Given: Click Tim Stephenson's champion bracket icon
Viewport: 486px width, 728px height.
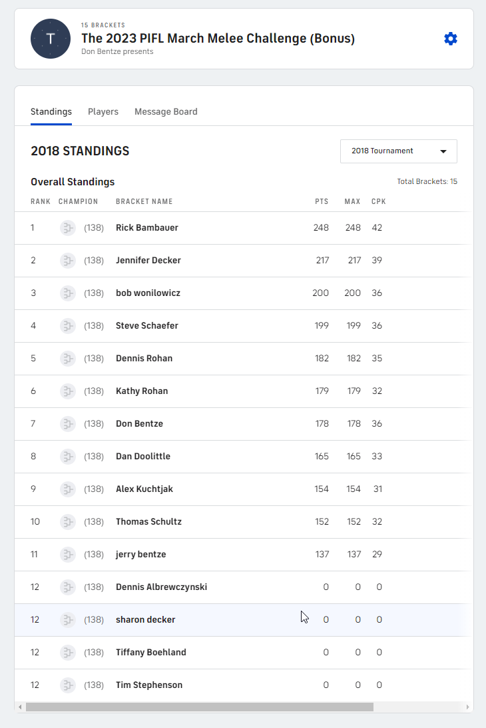Looking at the screenshot, I should pos(67,685).
